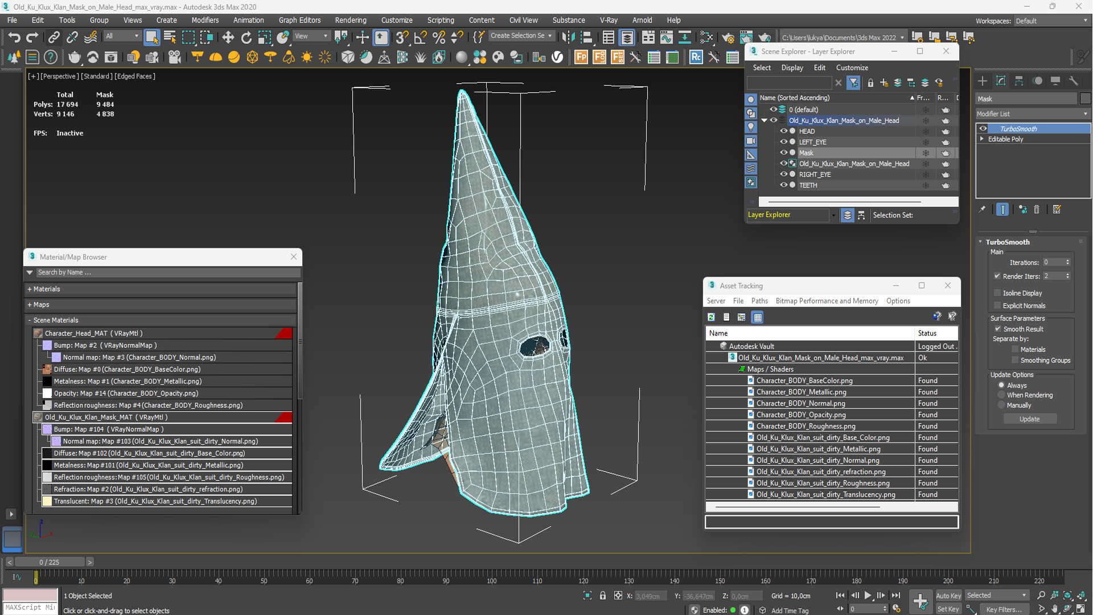Click the Search by Name field in Material Browser
This screenshot has height=615, width=1093.
point(167,272)
